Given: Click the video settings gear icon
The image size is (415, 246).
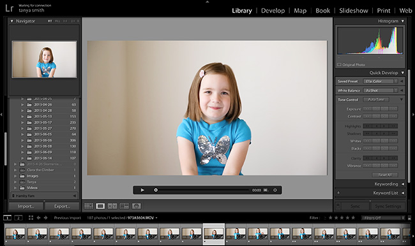Looking at the screenshot, I should 275,190.
